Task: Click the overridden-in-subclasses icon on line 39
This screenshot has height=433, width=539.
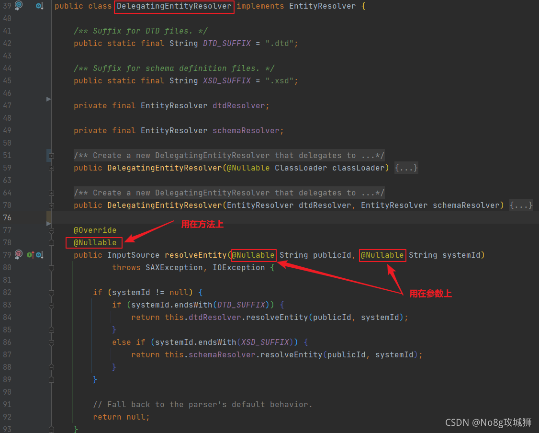Action: click(x=40, y=6)
